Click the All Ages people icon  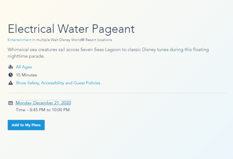click(10, 67)
